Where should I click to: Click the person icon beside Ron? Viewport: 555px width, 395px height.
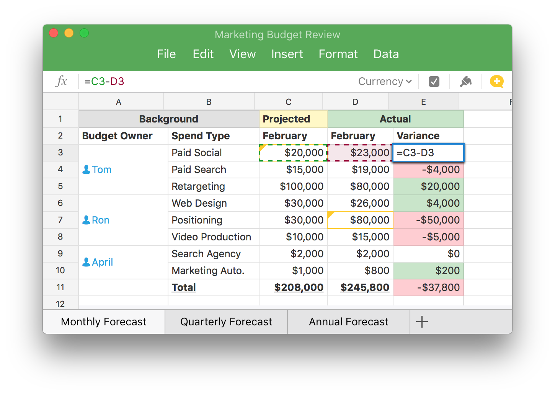coord(87,220)
